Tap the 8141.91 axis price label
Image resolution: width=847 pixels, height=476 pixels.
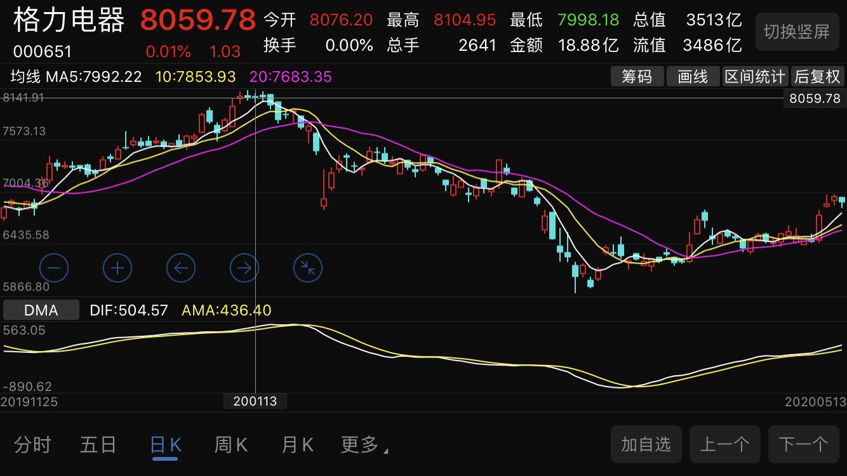pyautogui.click(x=23, y=97)
